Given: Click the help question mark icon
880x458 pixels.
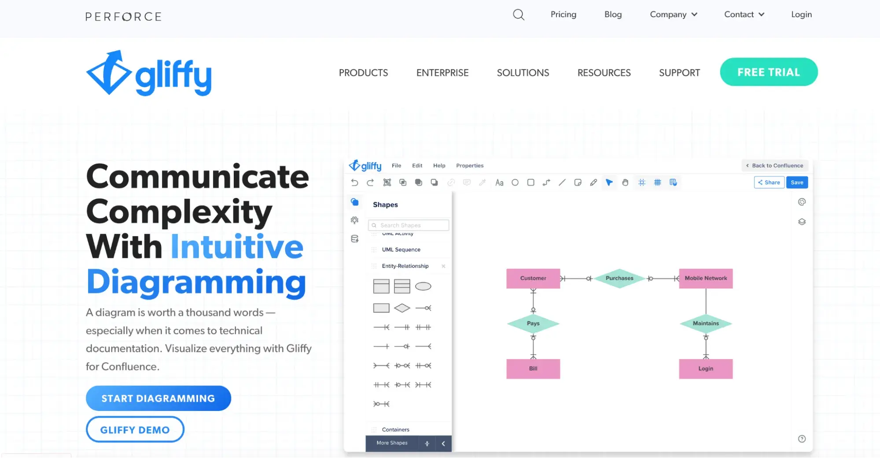Looking at the screenshot, I should 802,439.
